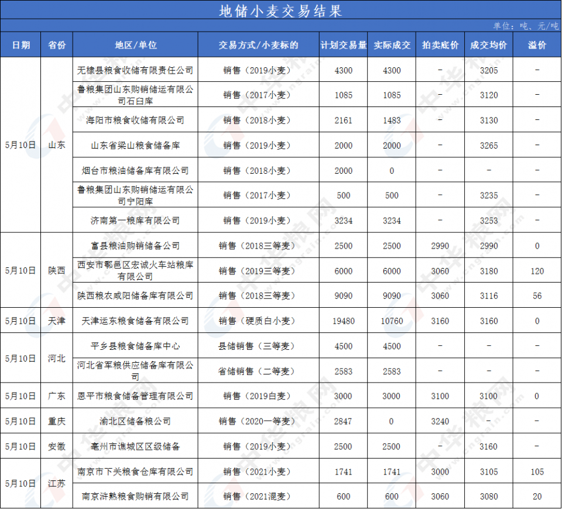Select the 南京浒熟粮食购销有限公司 cell
Viewport: 562px width, 509px height.
pos(135,496)
